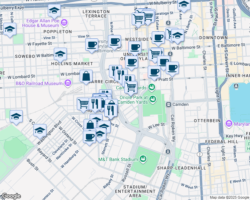Click the 'W Fayette St' street label

pyautogui.click(x=40, y=44)
